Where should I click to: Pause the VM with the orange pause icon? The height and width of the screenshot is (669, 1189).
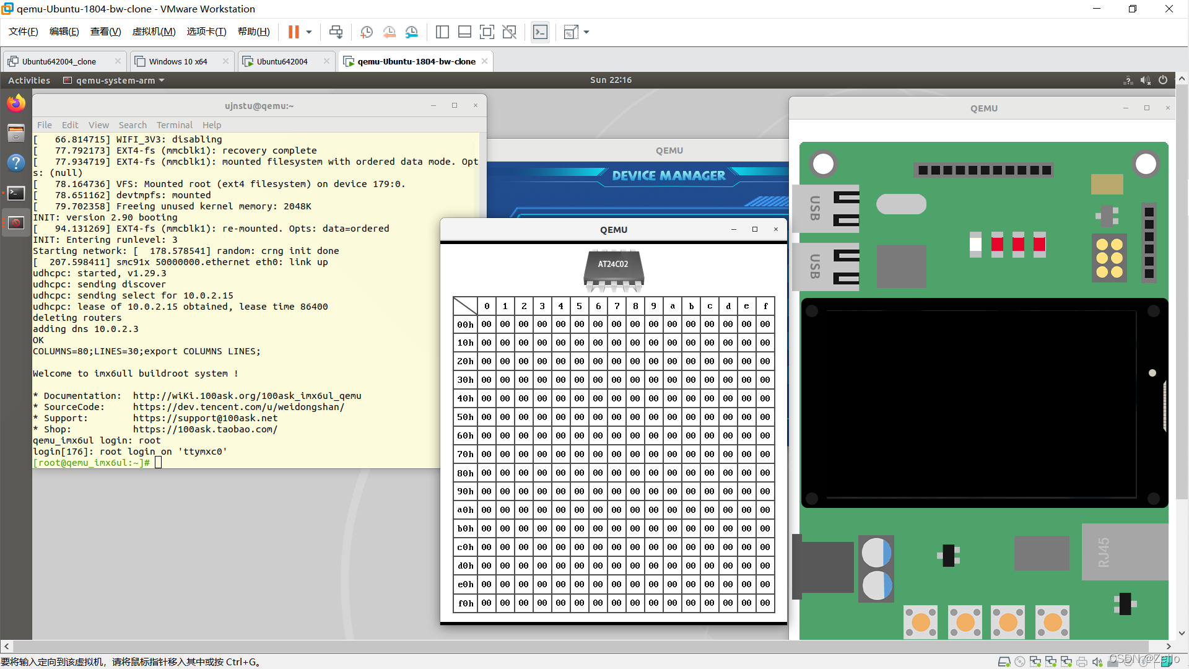tap(294, 32)
